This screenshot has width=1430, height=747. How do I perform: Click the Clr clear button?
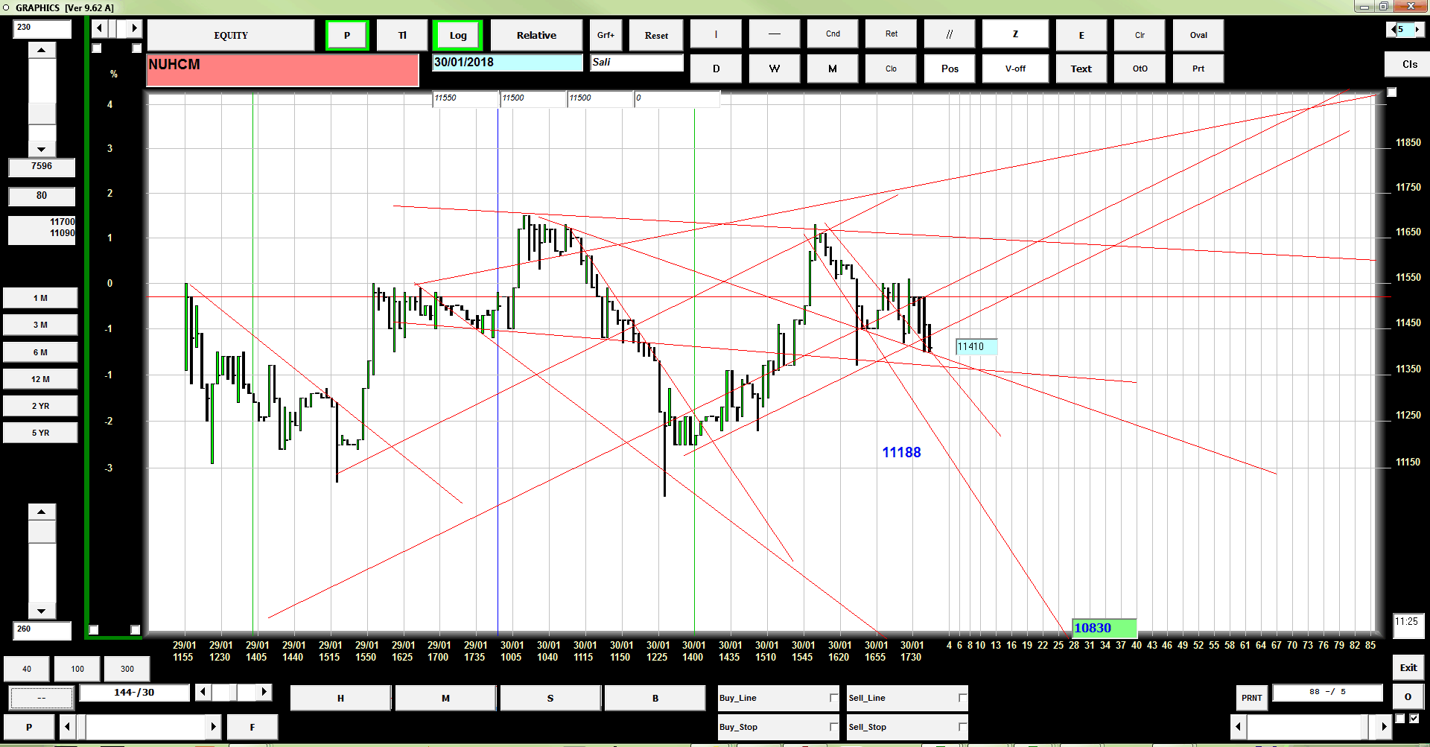[x=1140, y=34]
